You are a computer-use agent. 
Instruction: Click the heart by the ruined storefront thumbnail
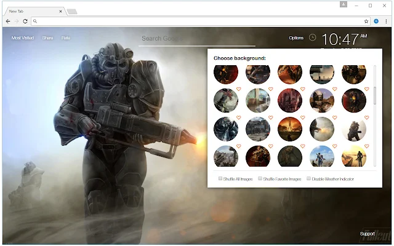(271, 117)
